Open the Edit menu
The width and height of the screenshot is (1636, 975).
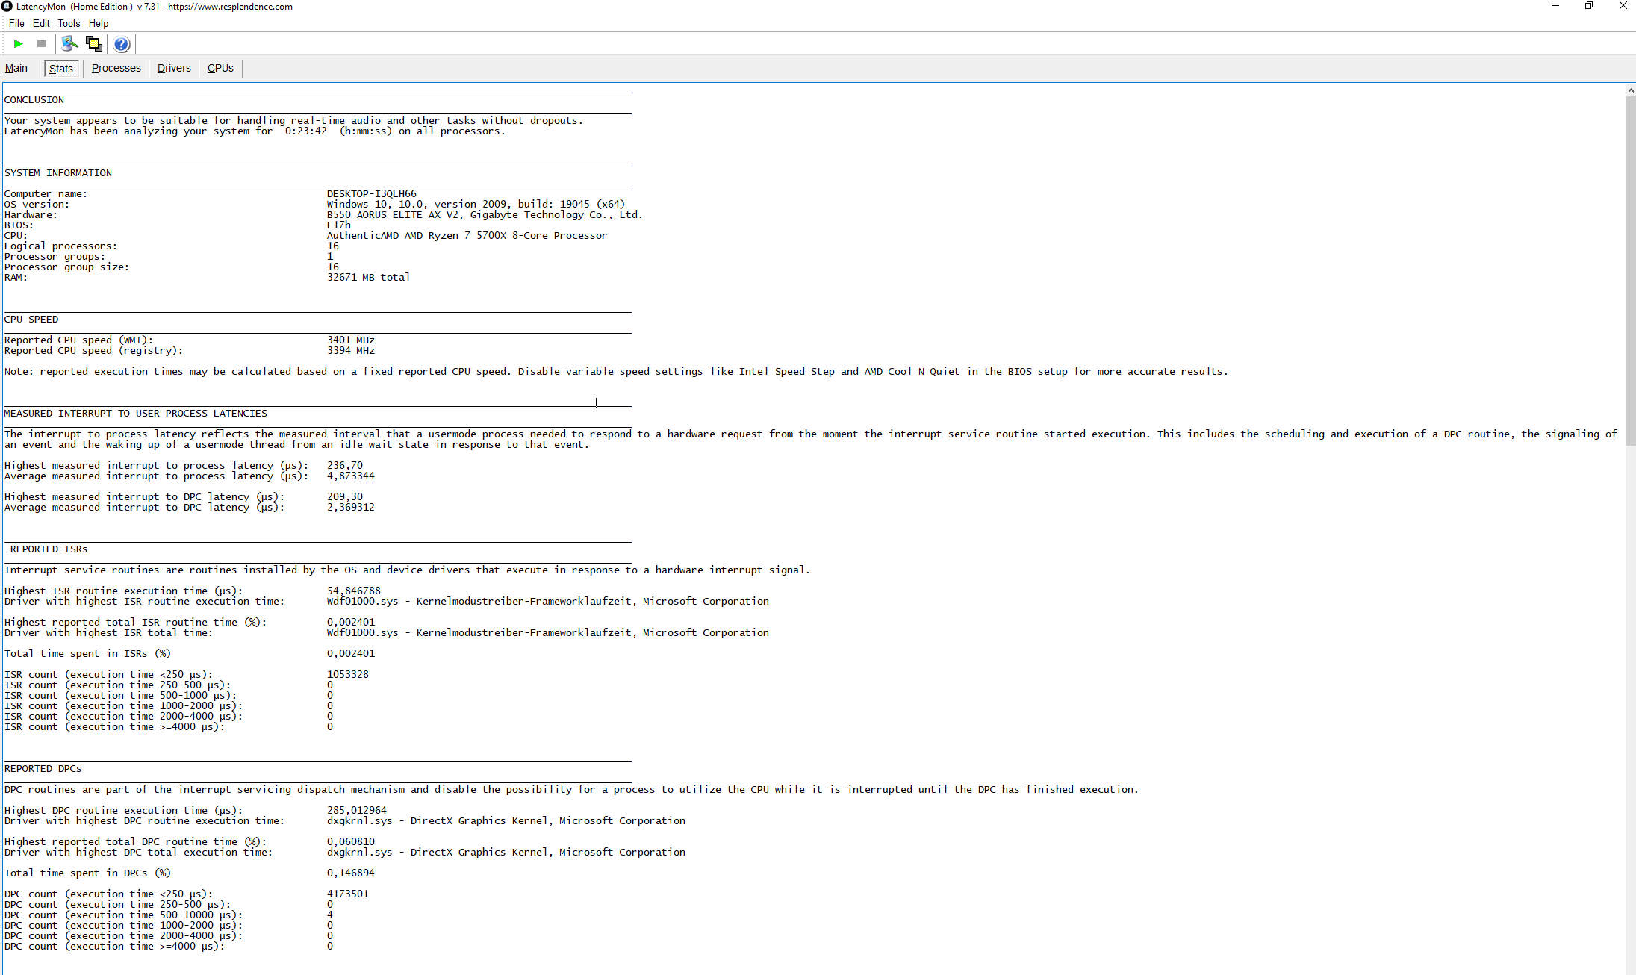coord(41,24)
